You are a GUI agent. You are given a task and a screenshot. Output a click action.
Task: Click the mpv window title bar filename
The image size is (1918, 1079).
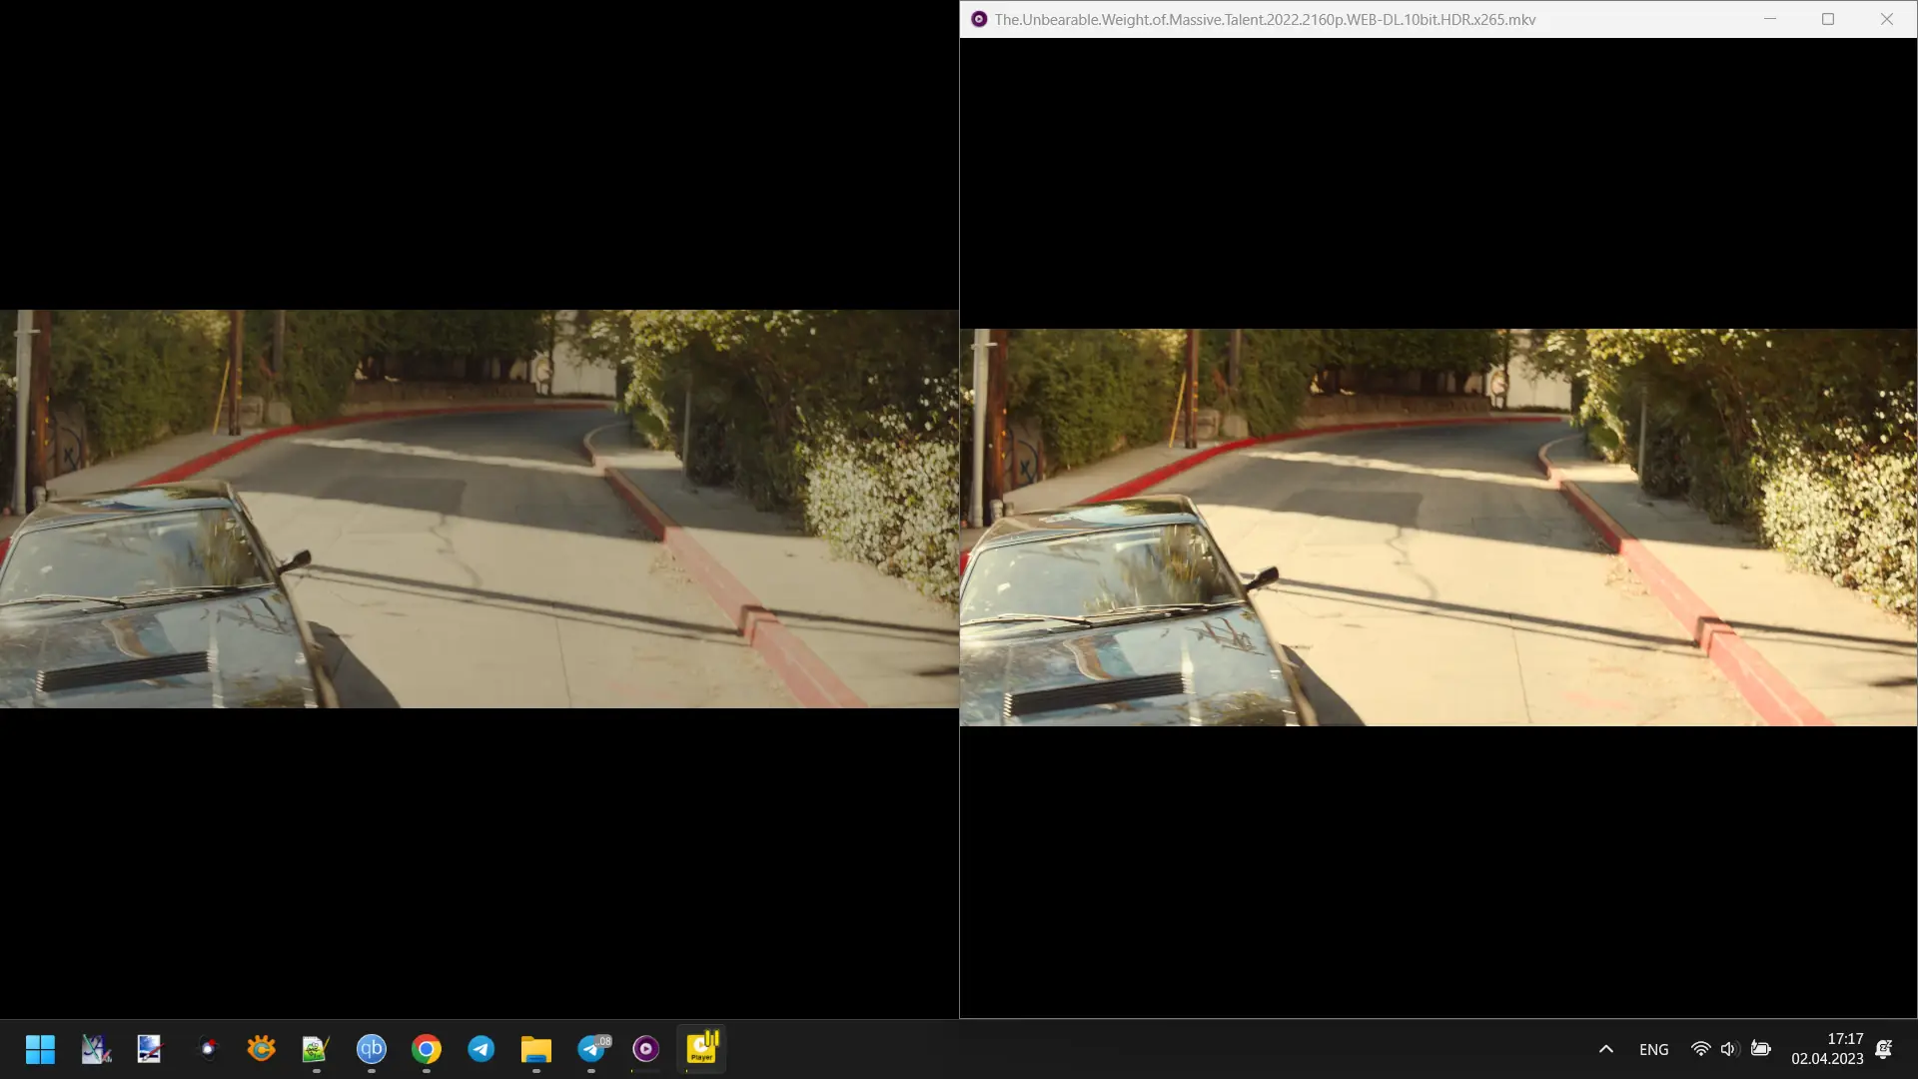[1265, 19]
